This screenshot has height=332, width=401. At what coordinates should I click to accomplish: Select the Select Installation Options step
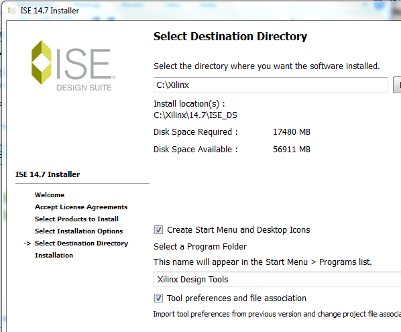click(x=78, y=231)
